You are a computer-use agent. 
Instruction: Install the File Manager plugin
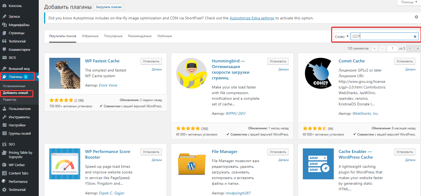(x=278, y=152)
